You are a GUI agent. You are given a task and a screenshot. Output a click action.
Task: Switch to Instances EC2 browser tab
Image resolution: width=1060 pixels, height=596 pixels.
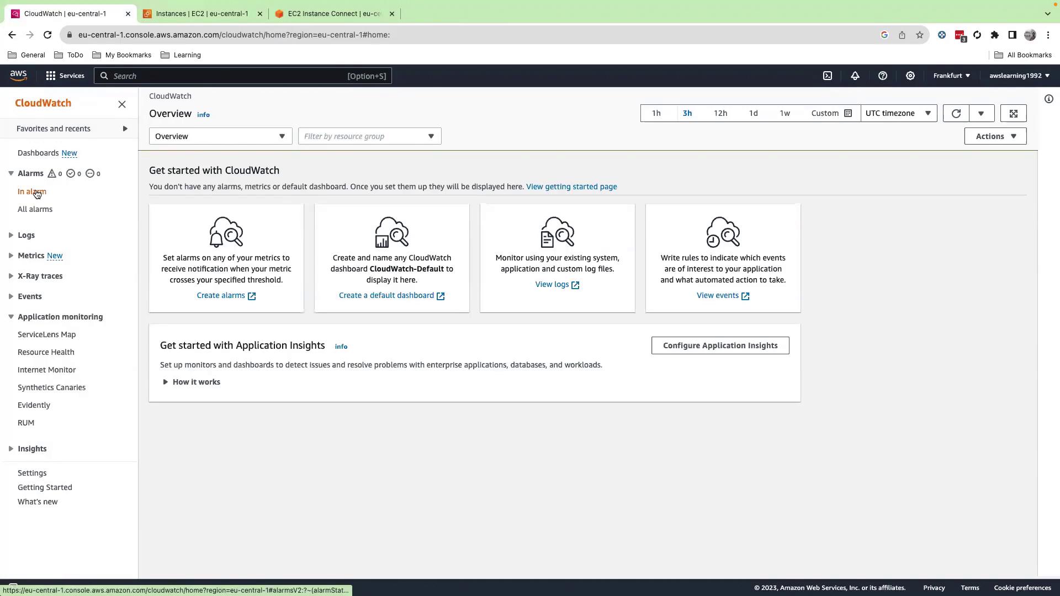click(202, 14)
